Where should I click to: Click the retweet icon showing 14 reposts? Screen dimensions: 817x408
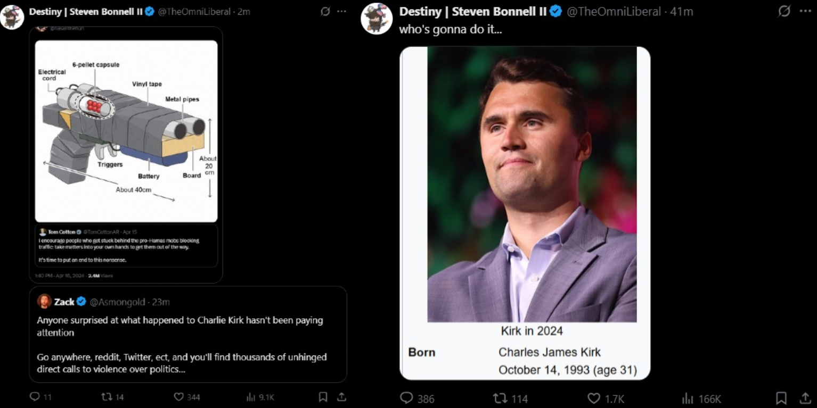107,397
